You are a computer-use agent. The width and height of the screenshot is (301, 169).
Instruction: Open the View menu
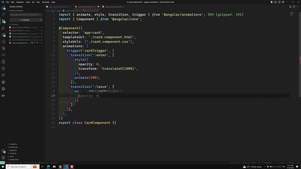pyautogui.click(x=28, y=2)
